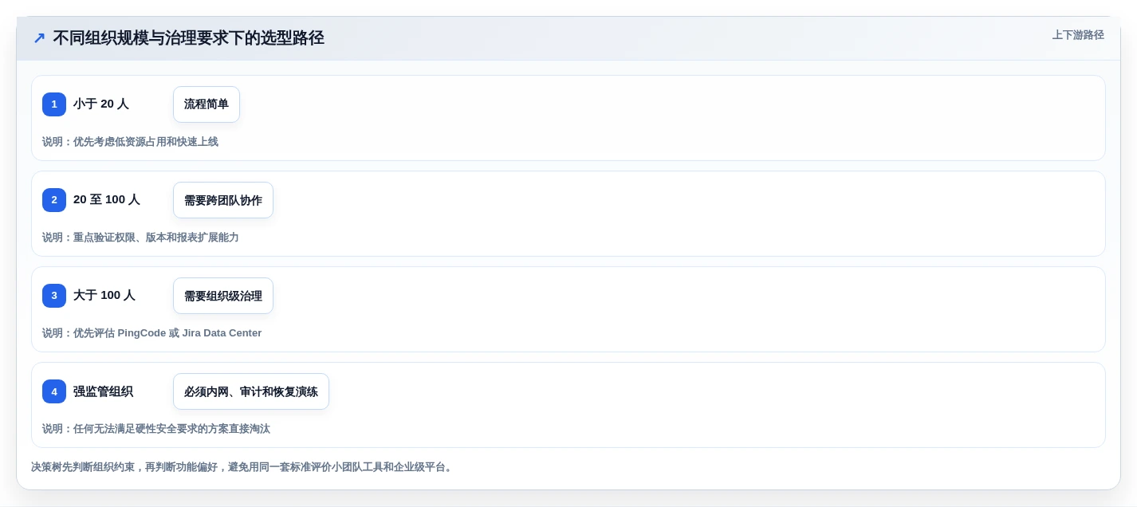The width and height of the screenshot is (1137, 507).
Task: Select the 需要跨团队协作 chip
Action: (223, 200)
